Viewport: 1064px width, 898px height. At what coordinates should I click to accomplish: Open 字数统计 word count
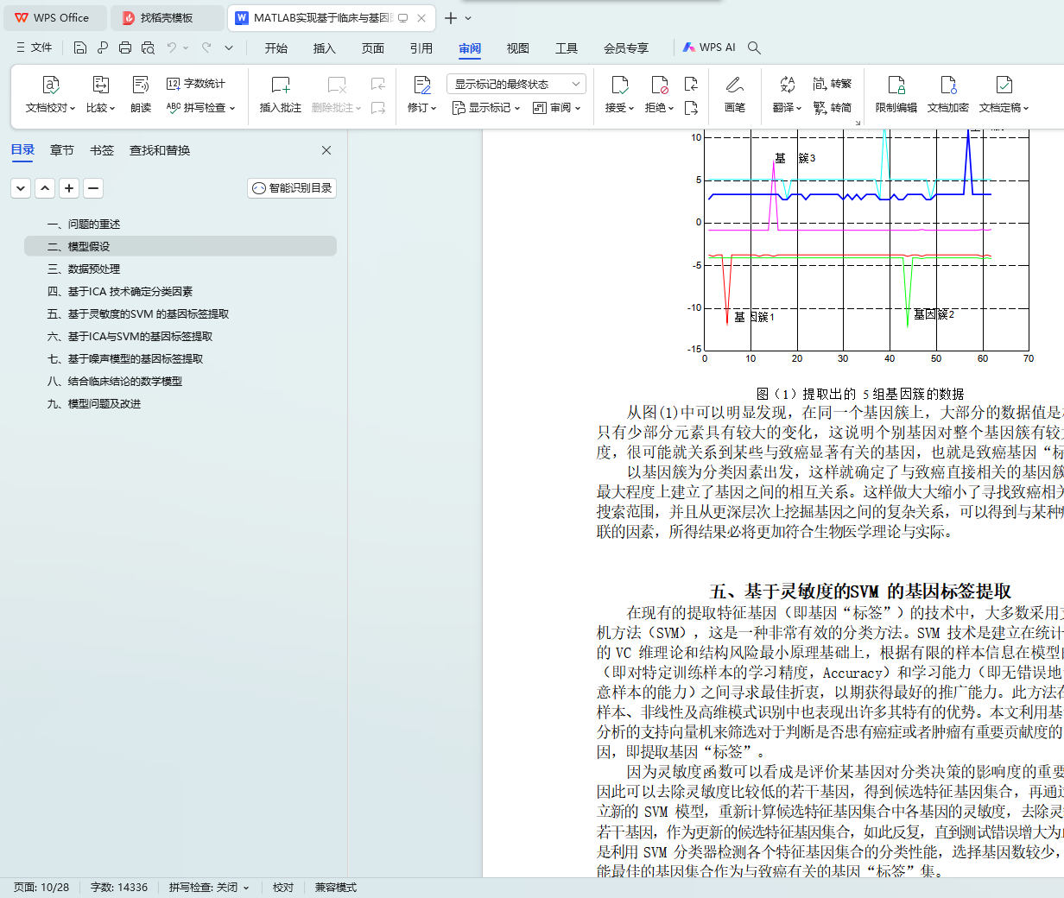pos(196,84)
